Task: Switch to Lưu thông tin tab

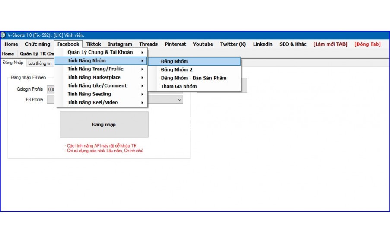Action: pyautogui.click(x=40, y=63)
